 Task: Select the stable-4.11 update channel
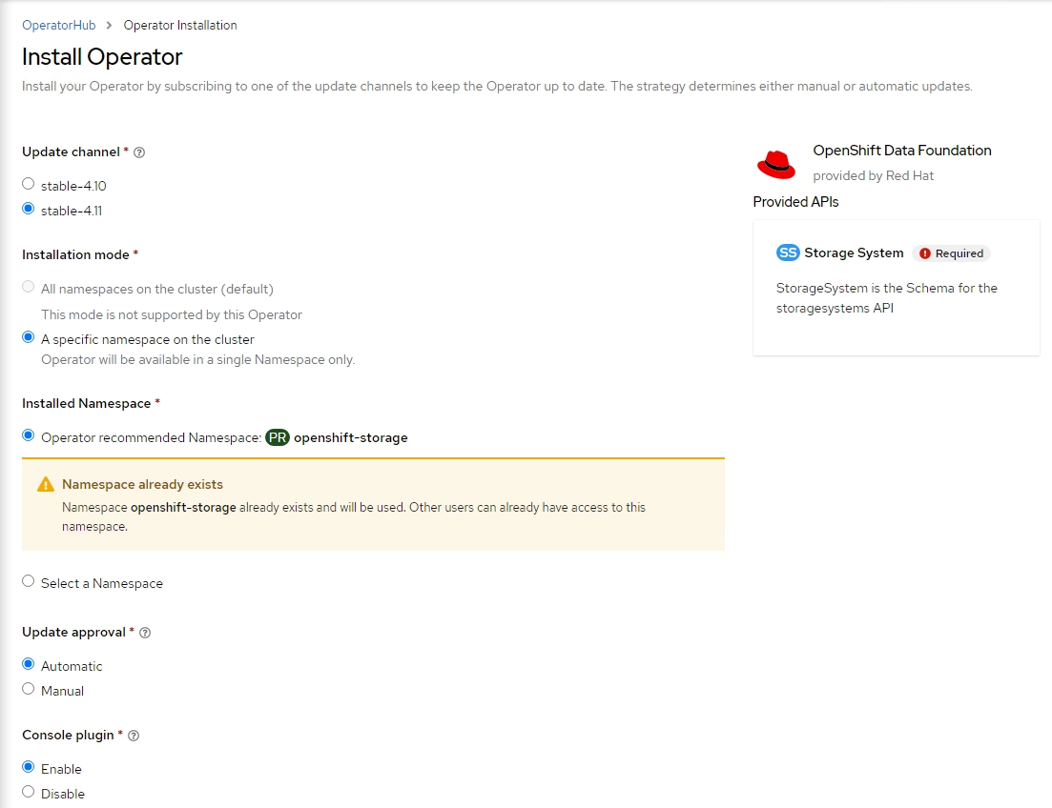point(29,210)
